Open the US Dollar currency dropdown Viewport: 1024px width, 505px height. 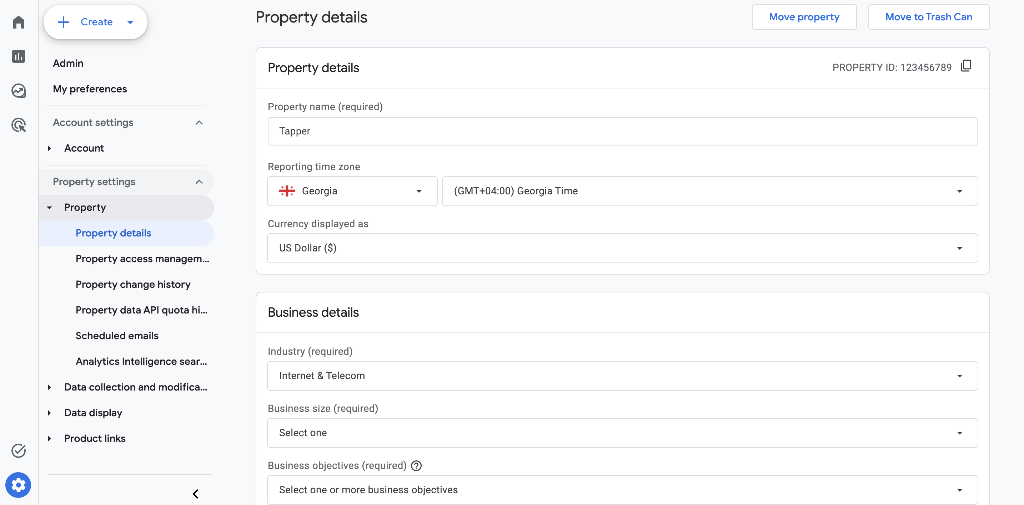[x=623, y=248]
